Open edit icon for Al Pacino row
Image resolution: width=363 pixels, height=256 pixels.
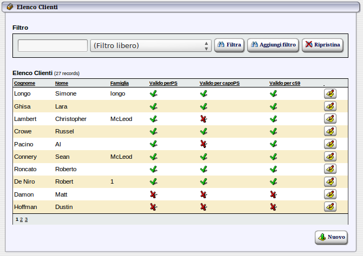330,144
